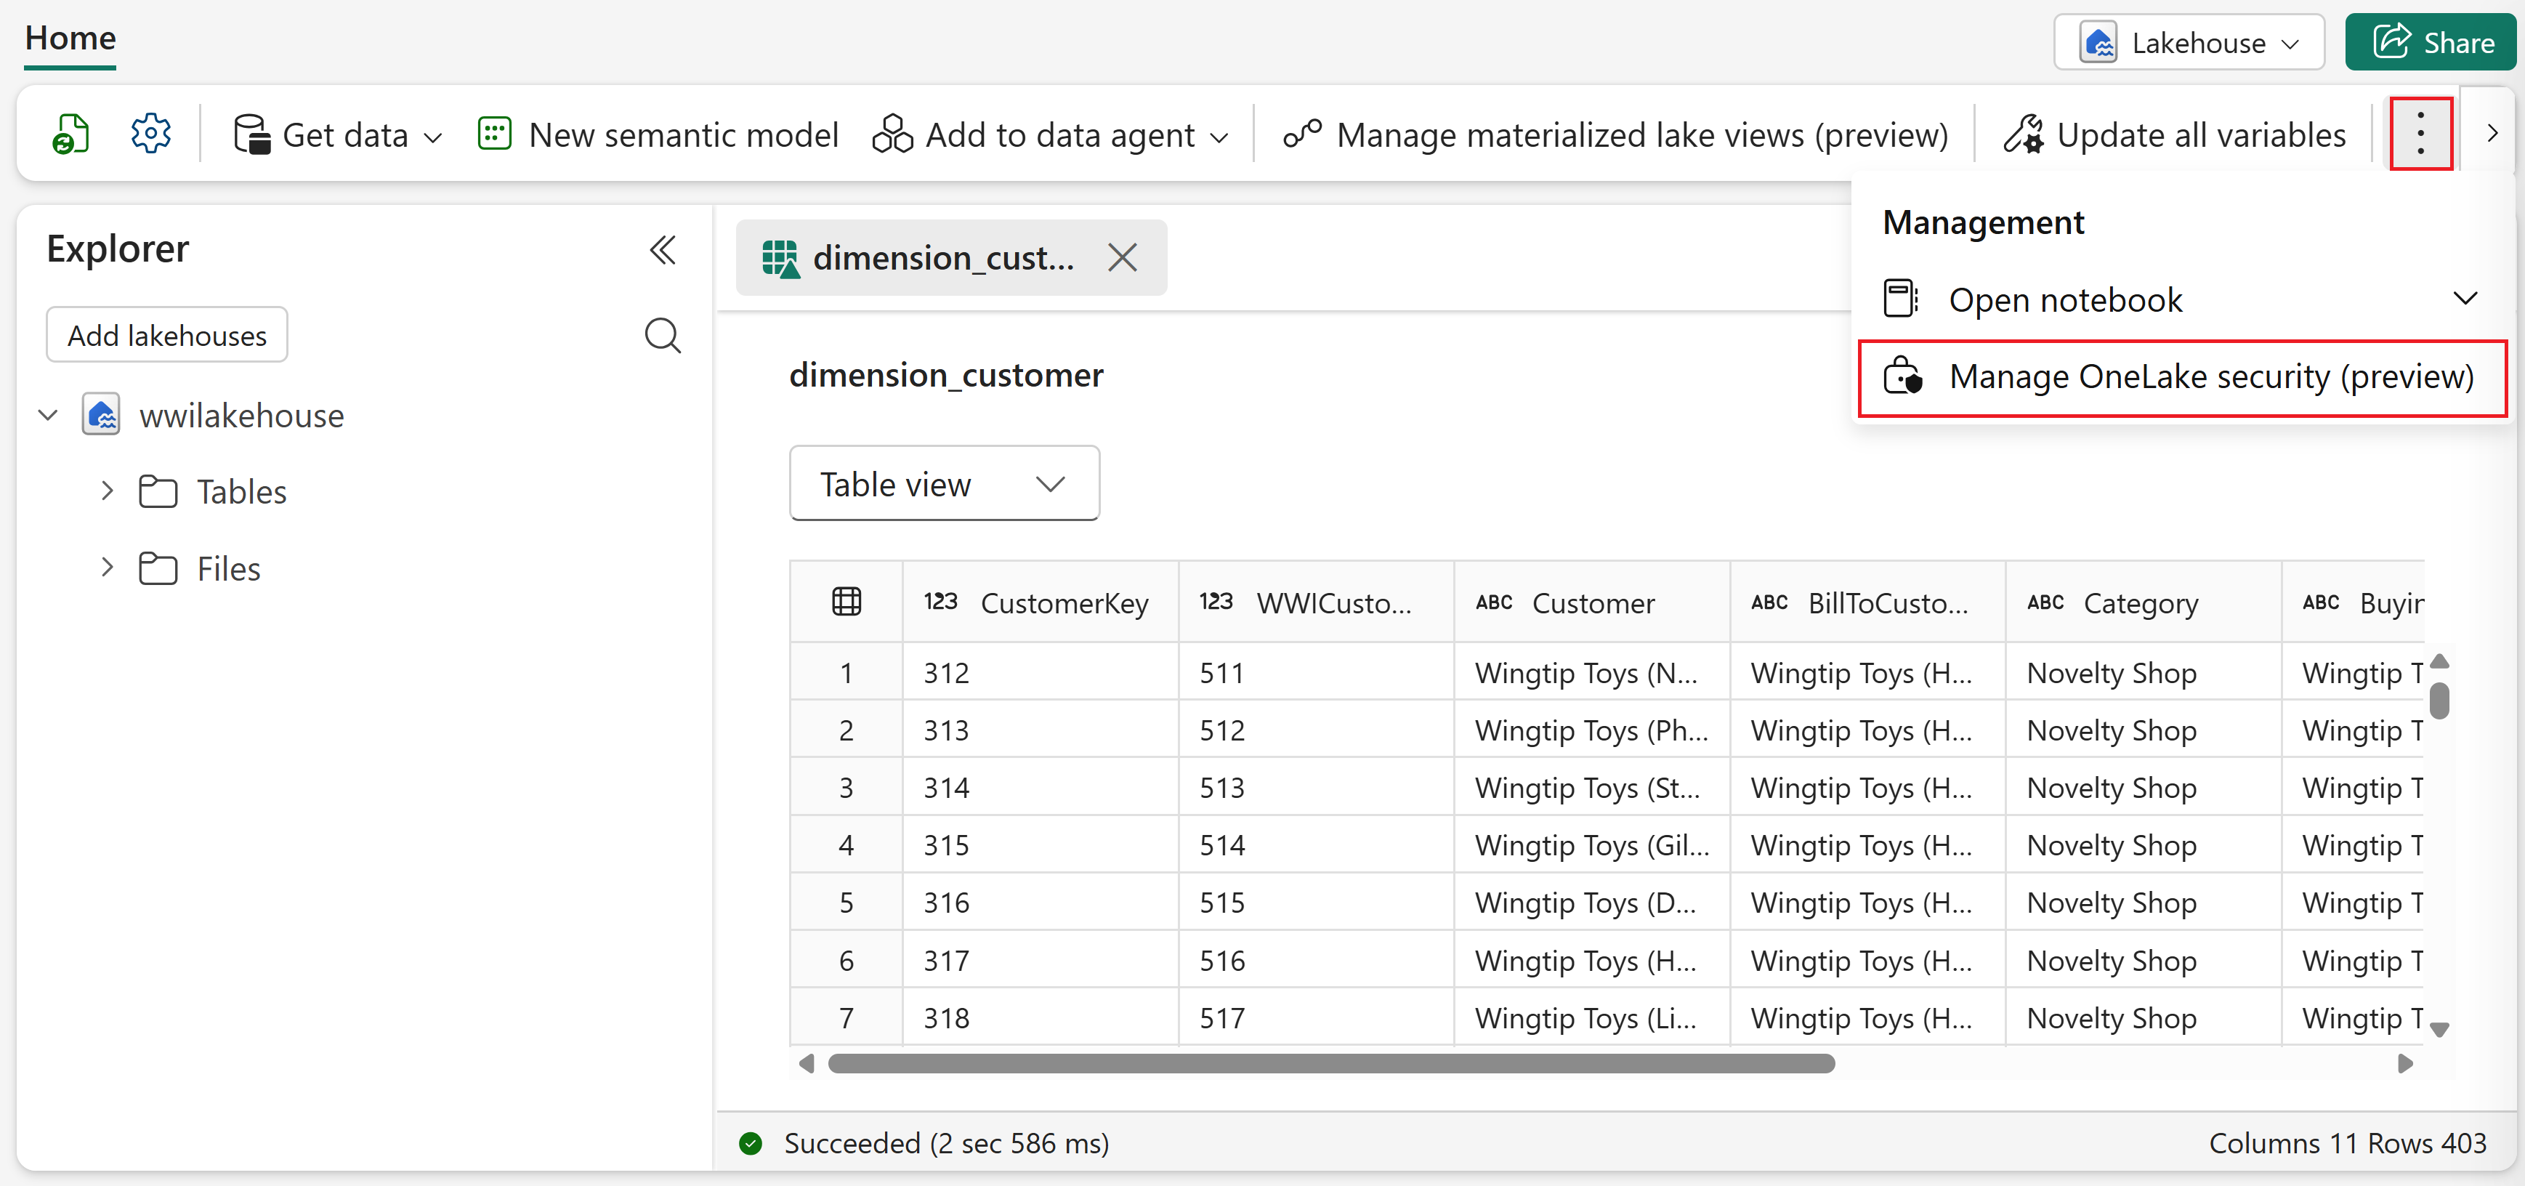
Task: Click the Wingtip Toys (Gil... customer cell
Action: [x=1592, y=845]
